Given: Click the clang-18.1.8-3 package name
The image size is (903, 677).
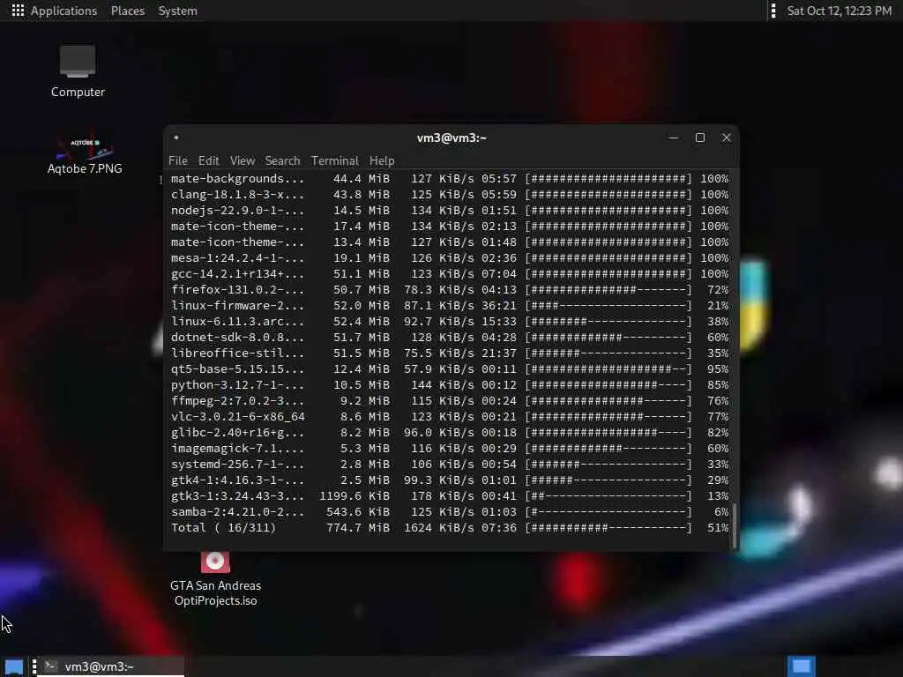Looking at the screenshot, I should 237,195.
